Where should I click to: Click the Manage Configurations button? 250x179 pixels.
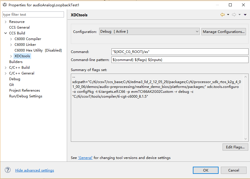point(223,32)
